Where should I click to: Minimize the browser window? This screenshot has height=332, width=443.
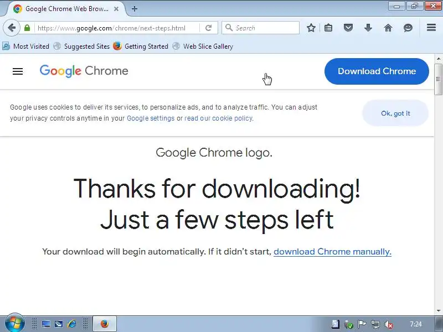click(x=396, y=6)
